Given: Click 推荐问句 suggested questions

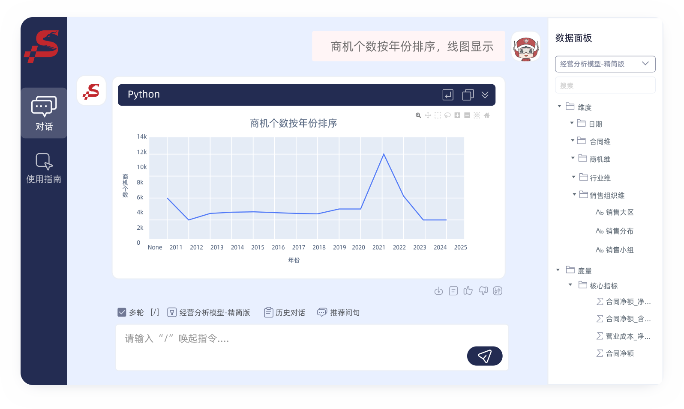Looking at the screenshot, I should (339, 313).
